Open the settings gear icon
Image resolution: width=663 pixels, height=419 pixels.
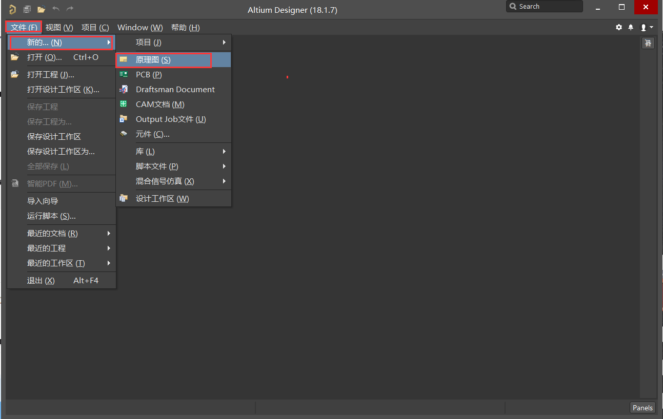(619, 27)
